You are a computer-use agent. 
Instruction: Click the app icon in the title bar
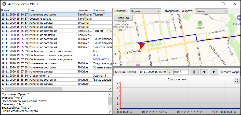[x=4, y=4]
